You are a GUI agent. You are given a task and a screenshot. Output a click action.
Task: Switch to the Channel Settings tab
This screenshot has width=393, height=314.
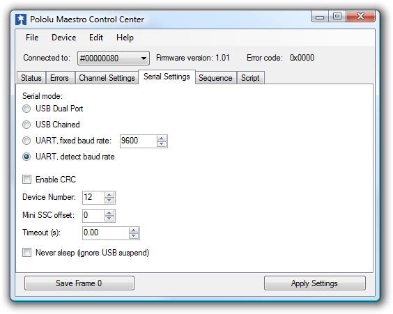(x=107, y=78)
